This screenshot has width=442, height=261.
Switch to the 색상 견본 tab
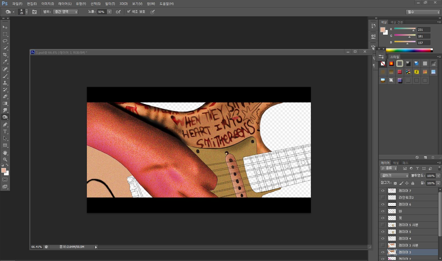(x=396, y=22)
